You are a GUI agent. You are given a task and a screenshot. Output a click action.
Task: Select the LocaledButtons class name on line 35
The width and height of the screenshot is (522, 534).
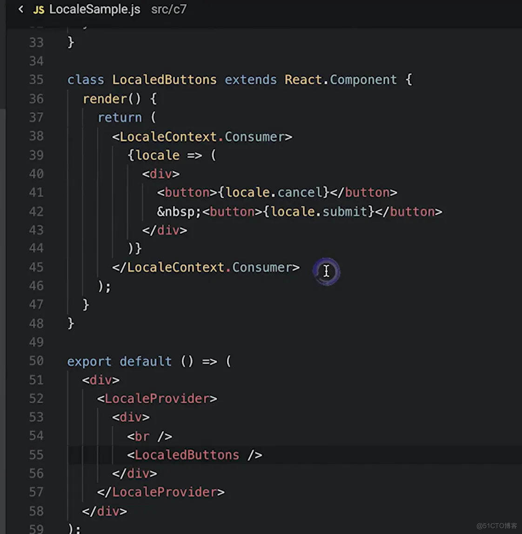tap(164, 80)
